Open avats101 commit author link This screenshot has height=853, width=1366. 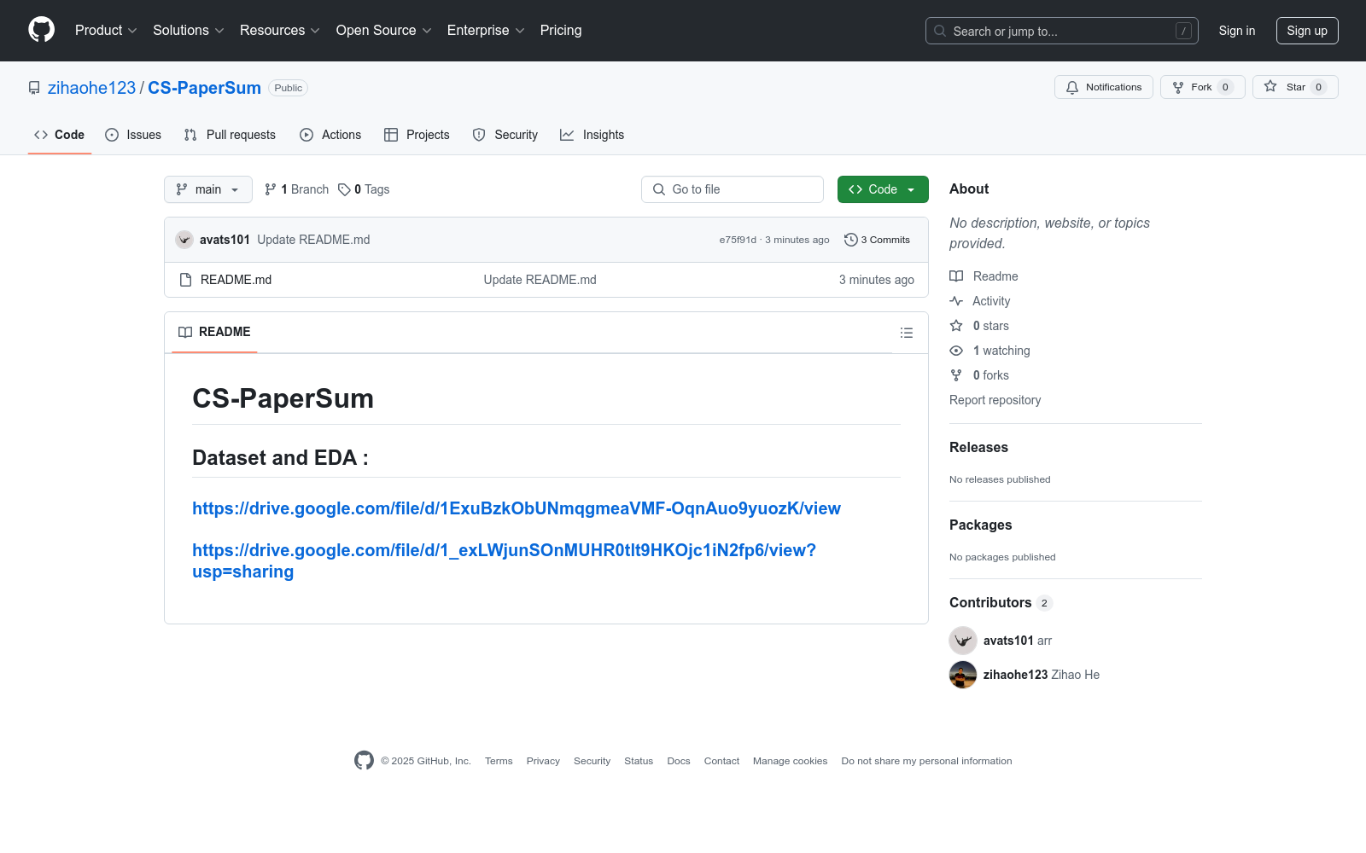(225, 240)
